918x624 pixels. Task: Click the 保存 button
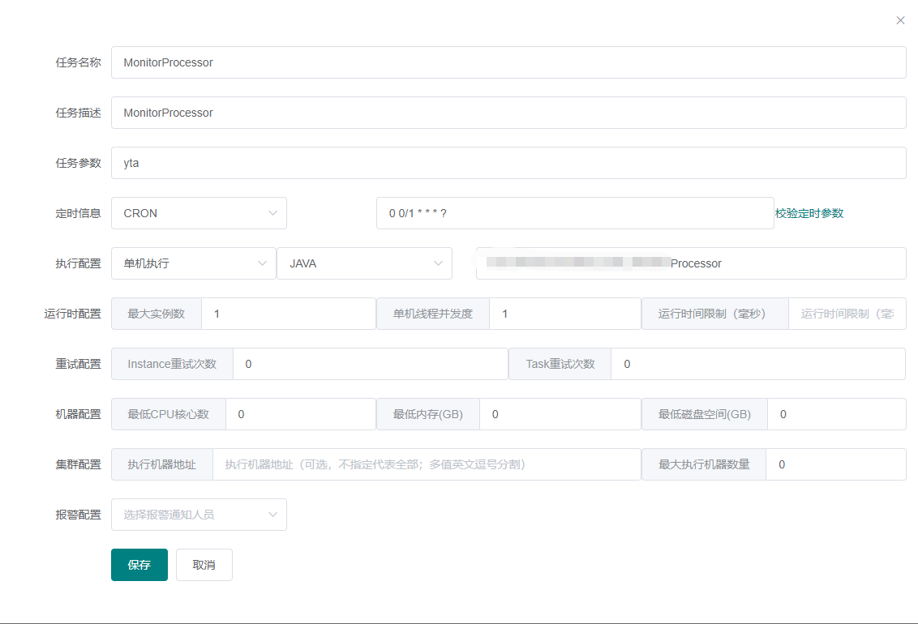139,566
